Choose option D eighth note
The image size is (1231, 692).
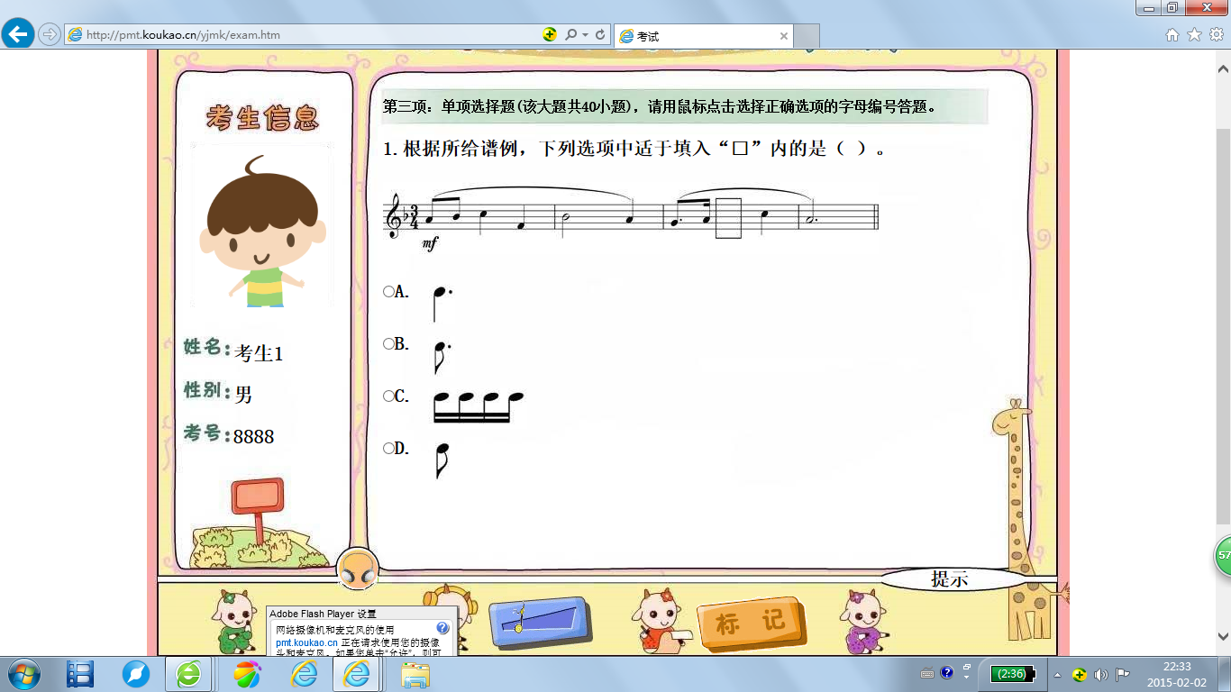(x=389, y=448)
